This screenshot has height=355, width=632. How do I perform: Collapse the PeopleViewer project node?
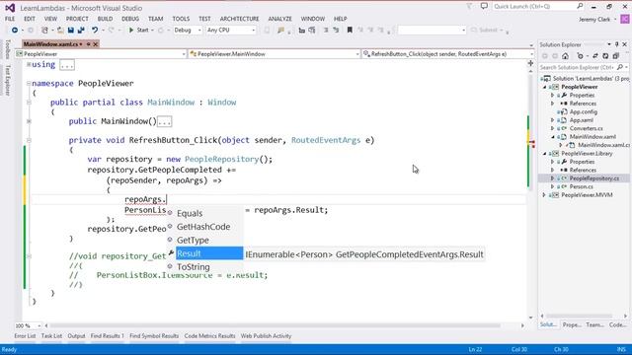point(545,87)
